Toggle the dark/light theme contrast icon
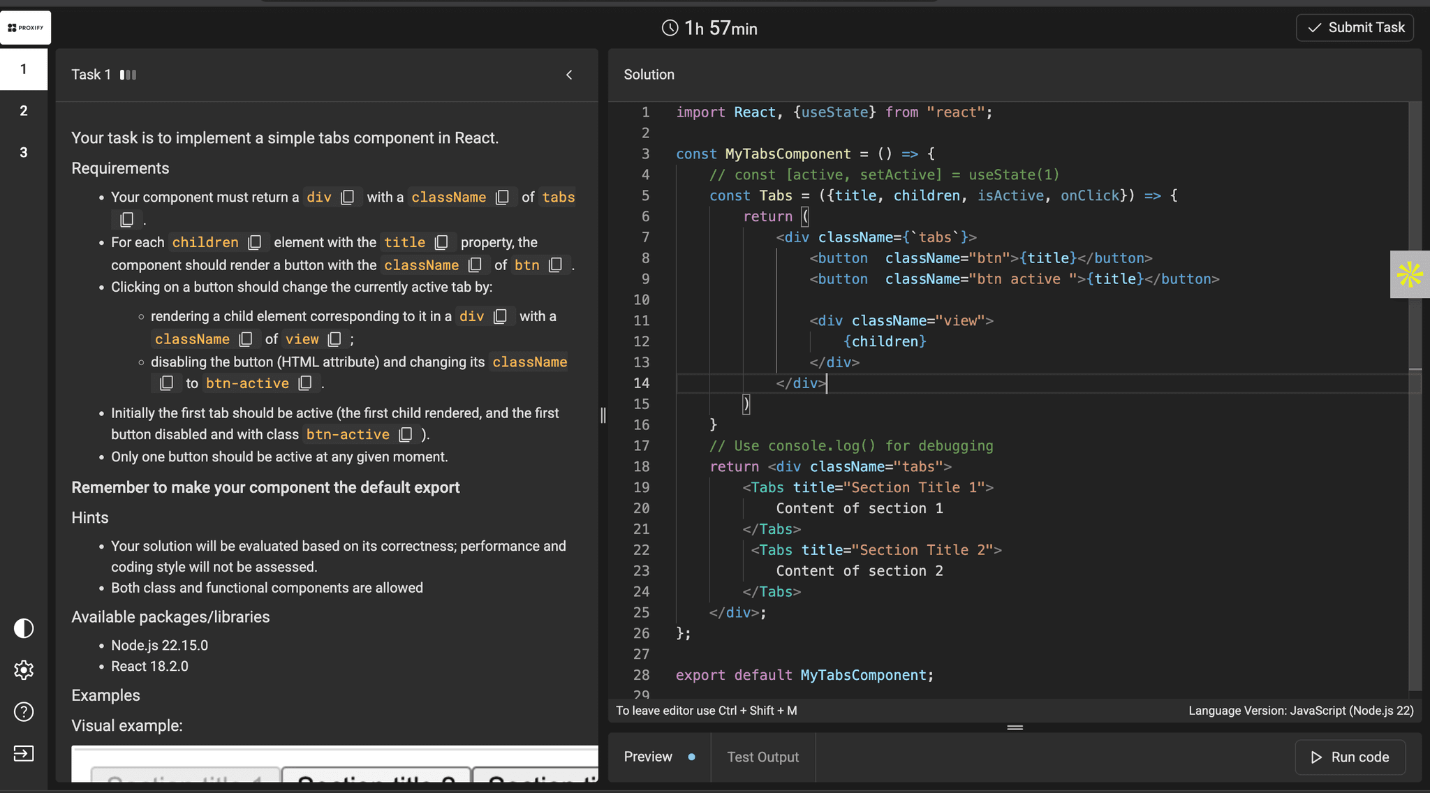 [x=24, y=628]
